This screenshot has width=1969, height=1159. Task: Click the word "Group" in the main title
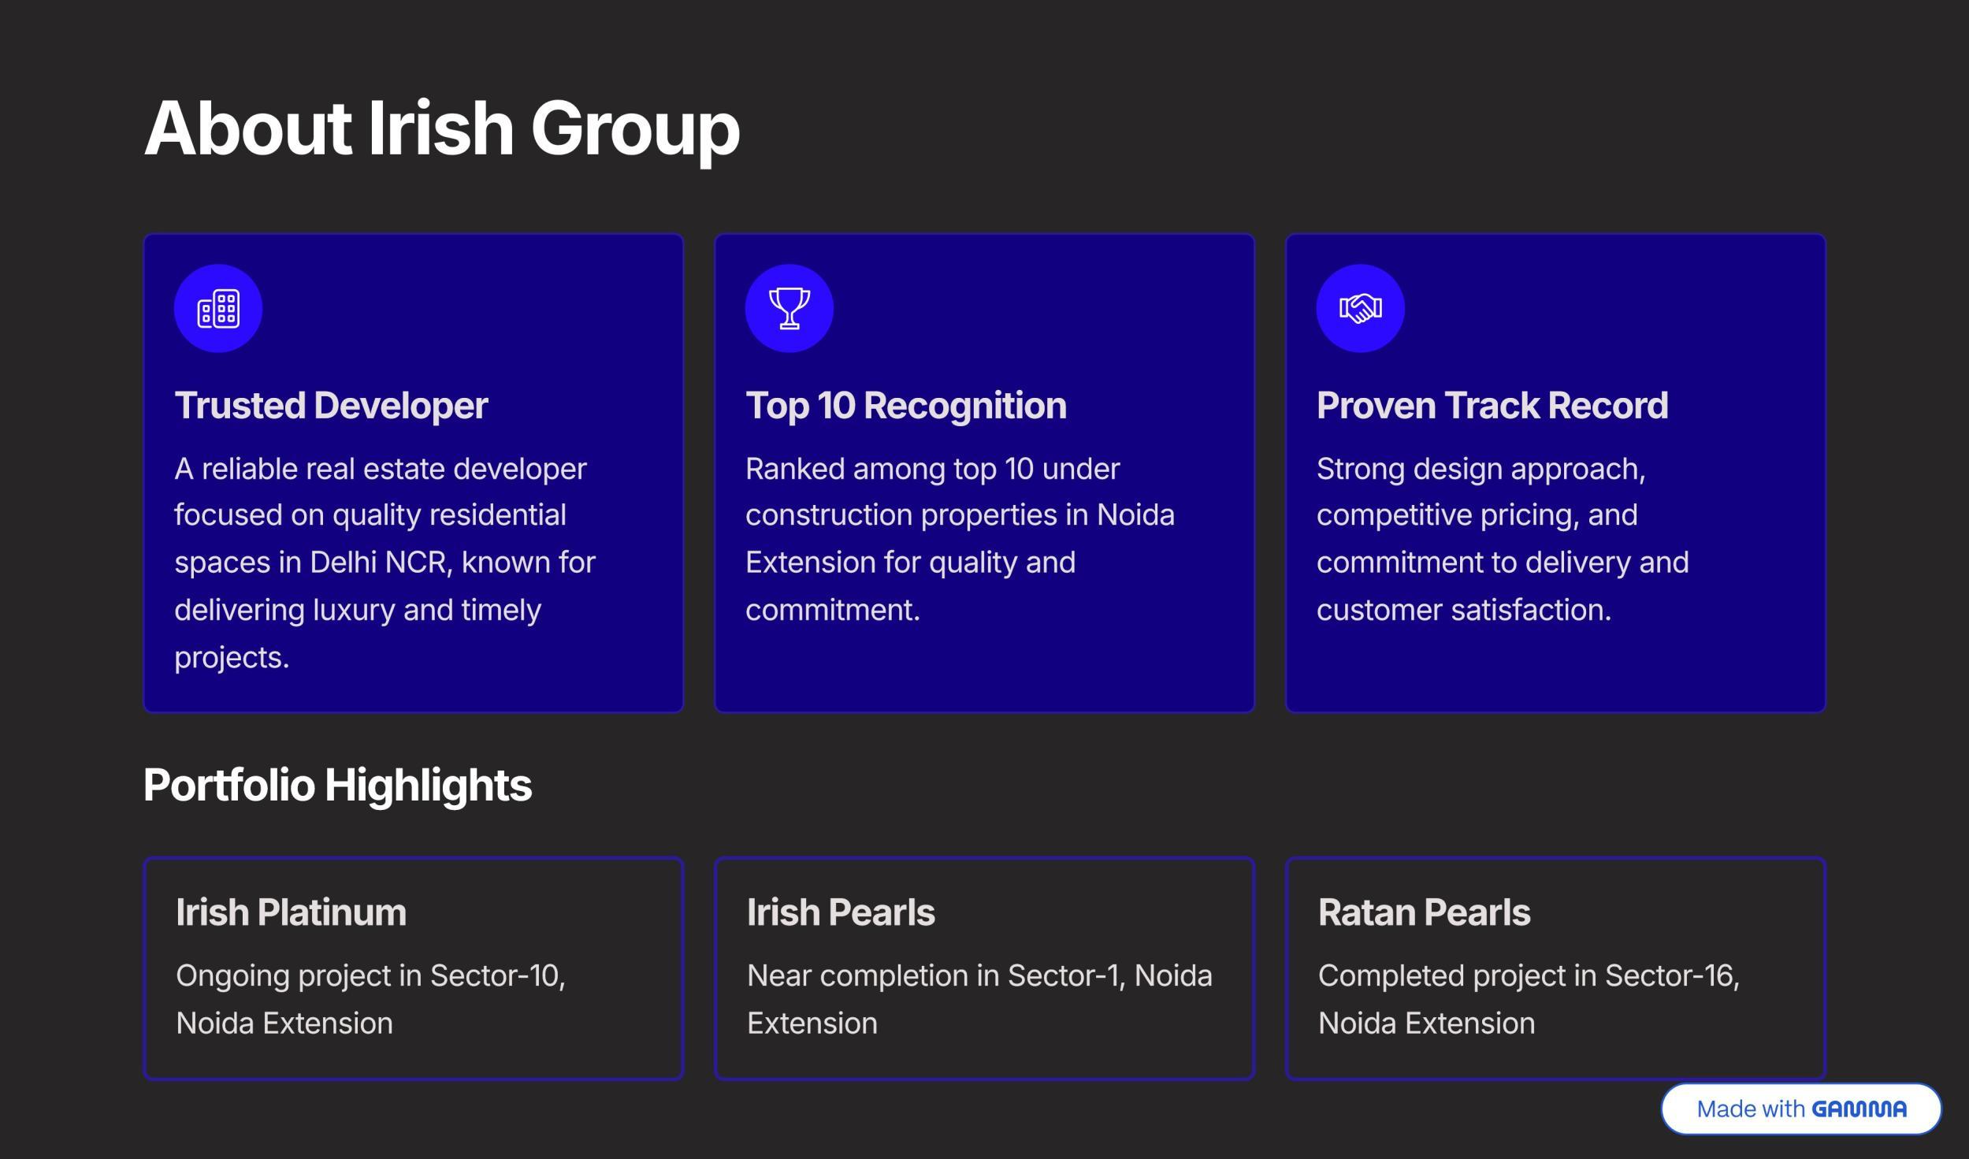click(x=635, y=128)
